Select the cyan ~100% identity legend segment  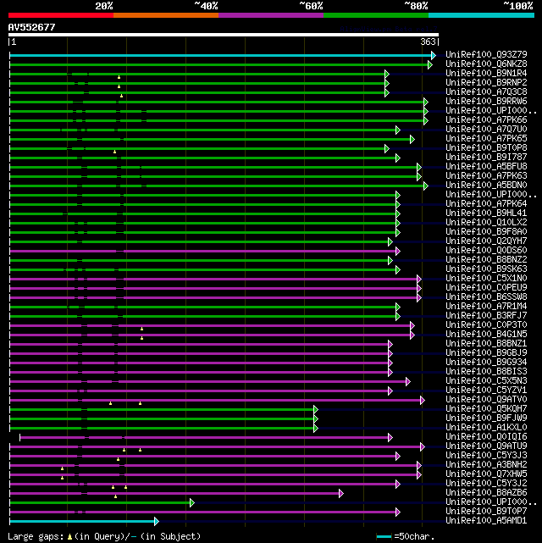click(x=481, y=15)
